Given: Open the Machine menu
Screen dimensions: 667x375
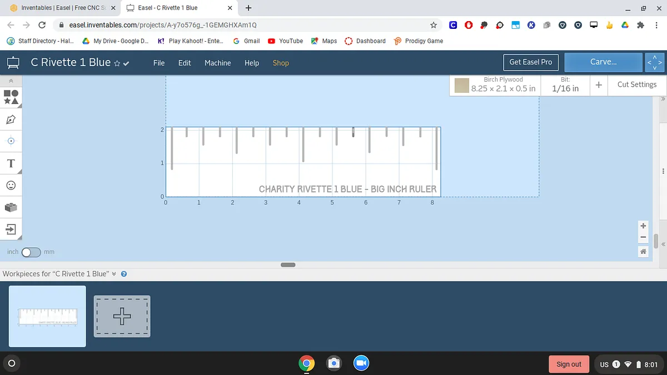Looking at the screenshot, I should click(x=217, y=63).
